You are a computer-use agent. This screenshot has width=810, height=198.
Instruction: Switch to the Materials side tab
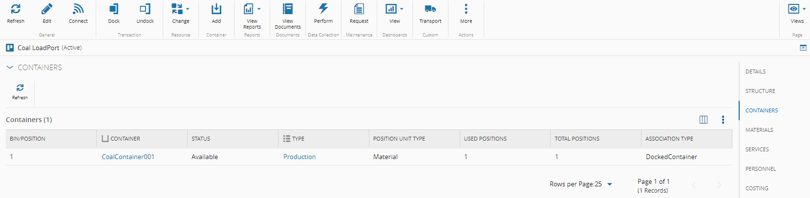(x=759, y=130)
